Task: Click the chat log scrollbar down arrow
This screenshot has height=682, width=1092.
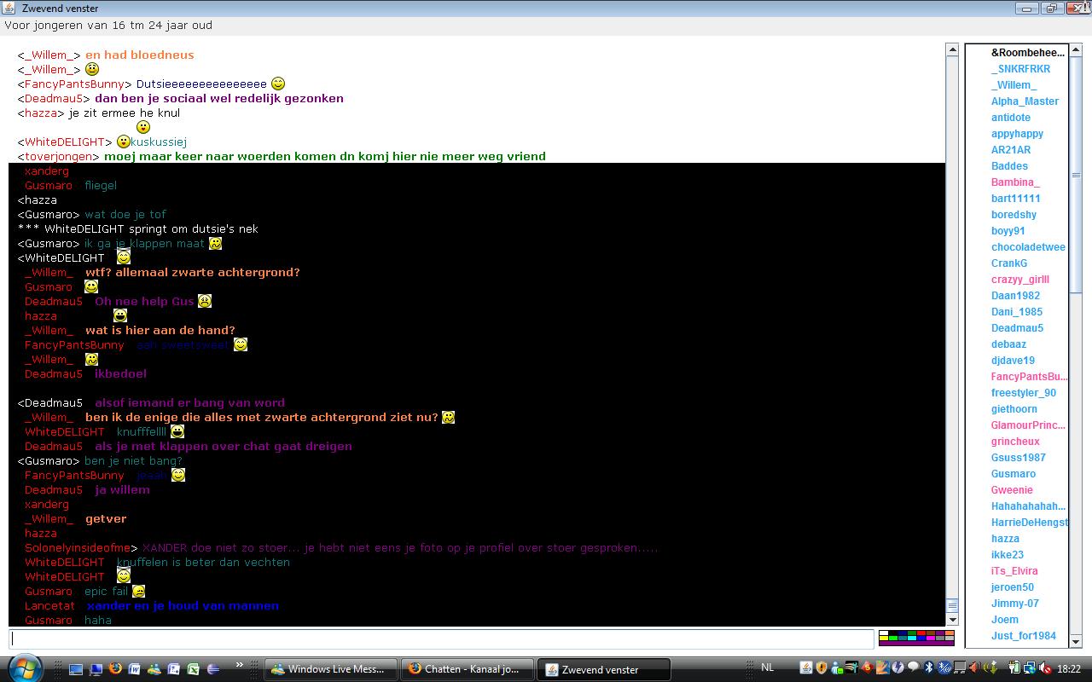Action: 952,619
